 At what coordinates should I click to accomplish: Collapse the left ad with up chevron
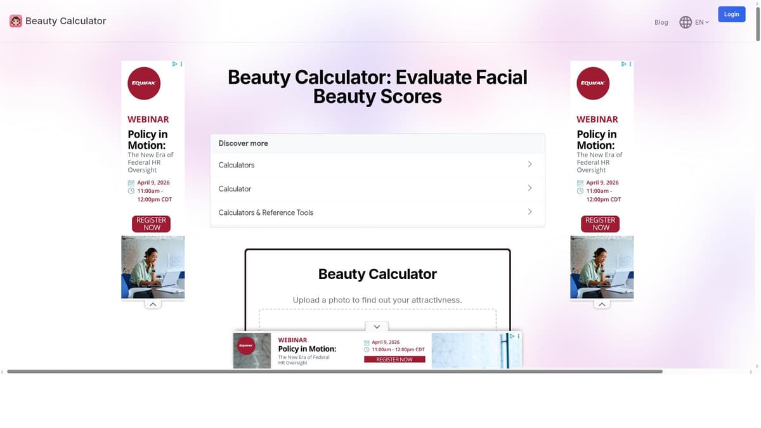click(x=153, y=304)
